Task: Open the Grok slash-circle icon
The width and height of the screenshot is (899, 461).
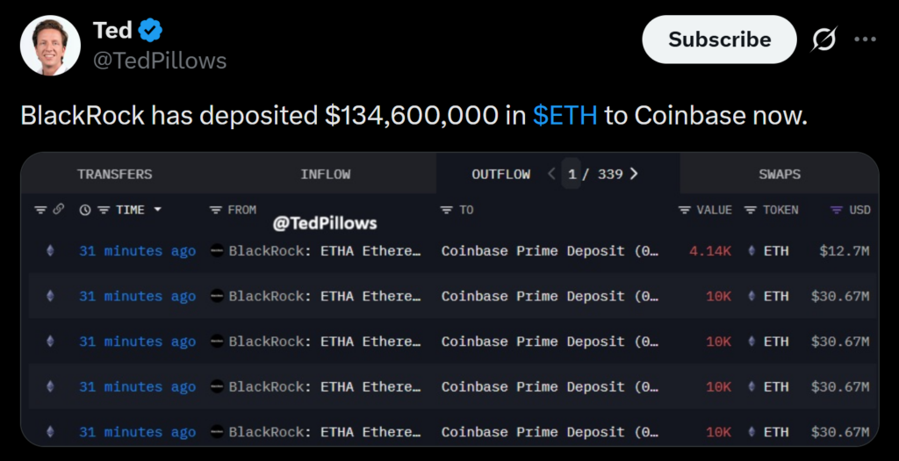Action: (x=824, y=40)
